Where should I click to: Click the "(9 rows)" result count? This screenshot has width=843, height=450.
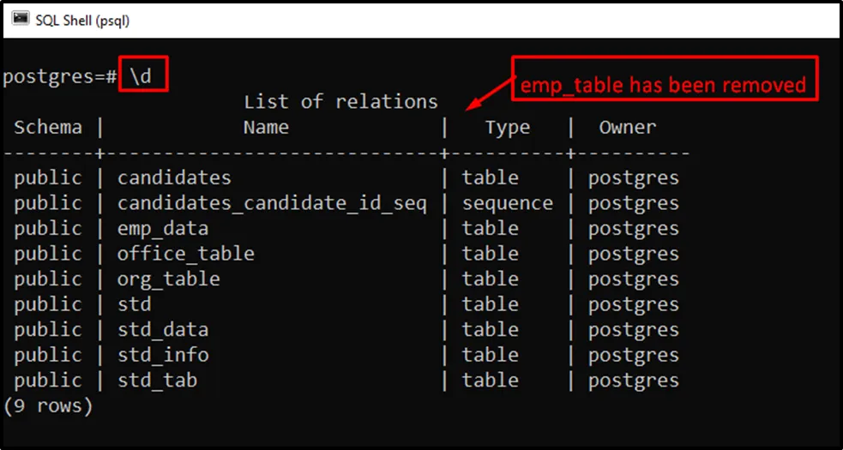tap(48, 405)
